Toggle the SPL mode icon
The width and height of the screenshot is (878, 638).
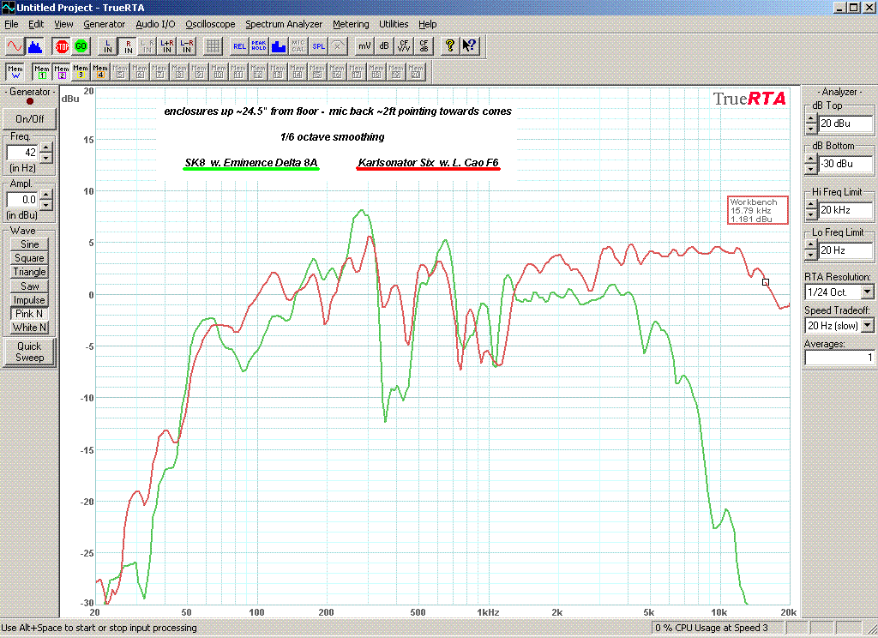tap(318, 46)
